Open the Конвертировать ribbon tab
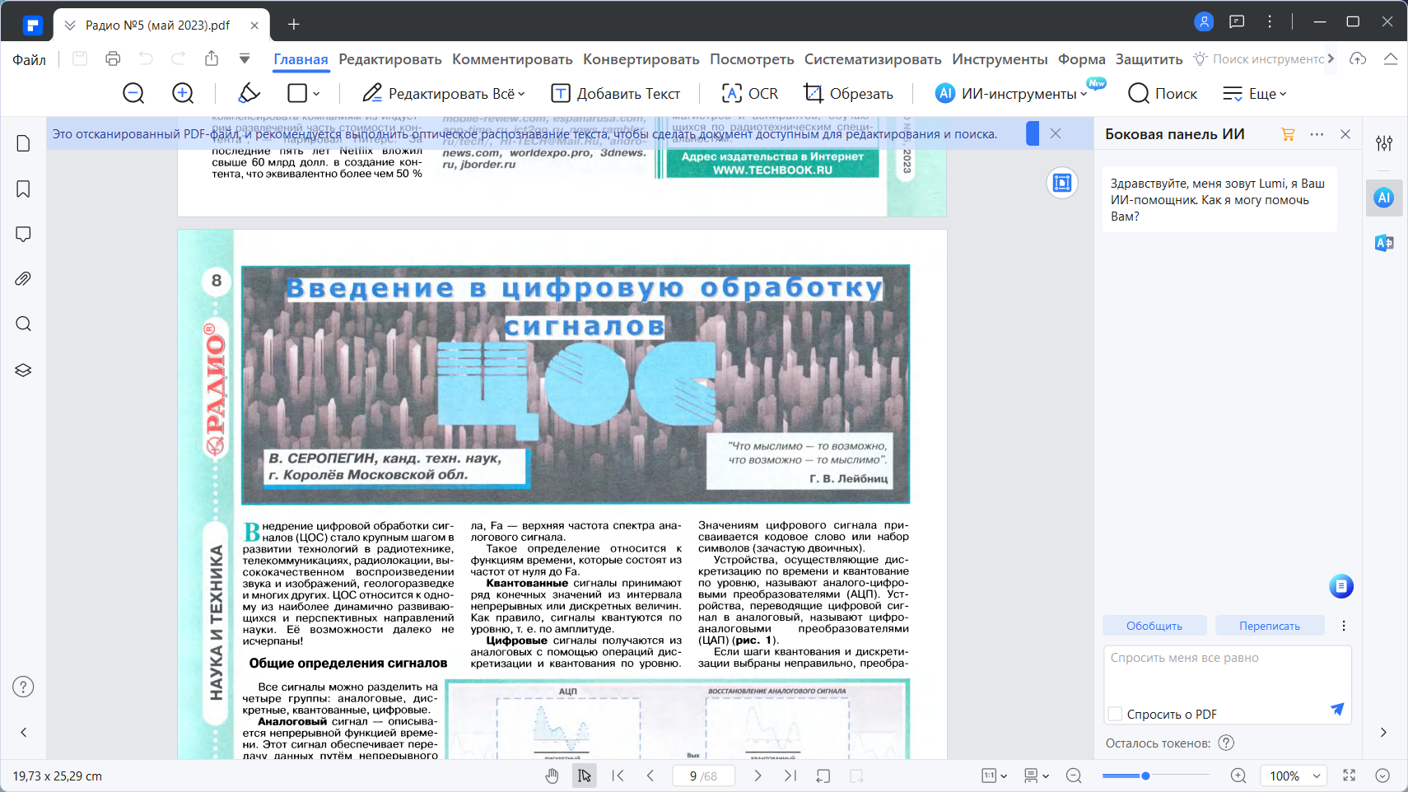Viewport: 1408px width, 792px height. pyautogui.click(x=641, y=59)
